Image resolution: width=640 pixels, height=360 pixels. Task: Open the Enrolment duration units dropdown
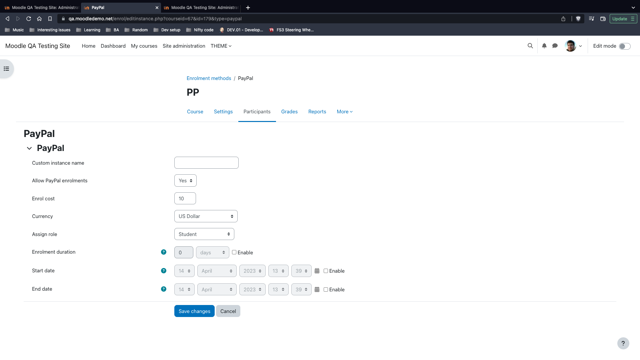213,253
